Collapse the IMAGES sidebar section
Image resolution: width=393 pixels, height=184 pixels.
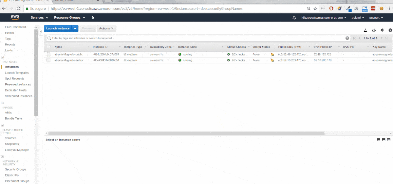(x=2, y=103)
